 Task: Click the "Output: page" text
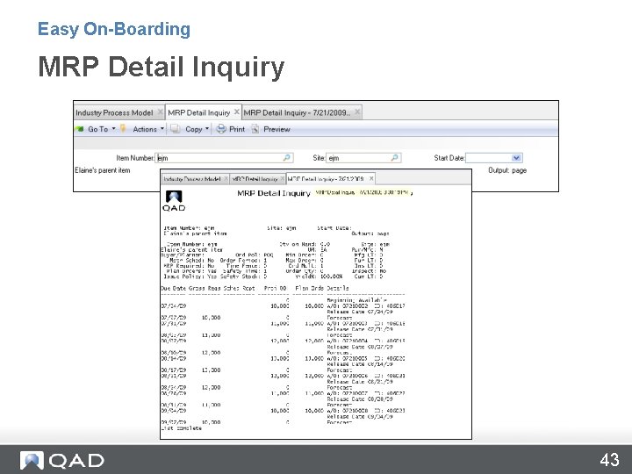[507, 170]
